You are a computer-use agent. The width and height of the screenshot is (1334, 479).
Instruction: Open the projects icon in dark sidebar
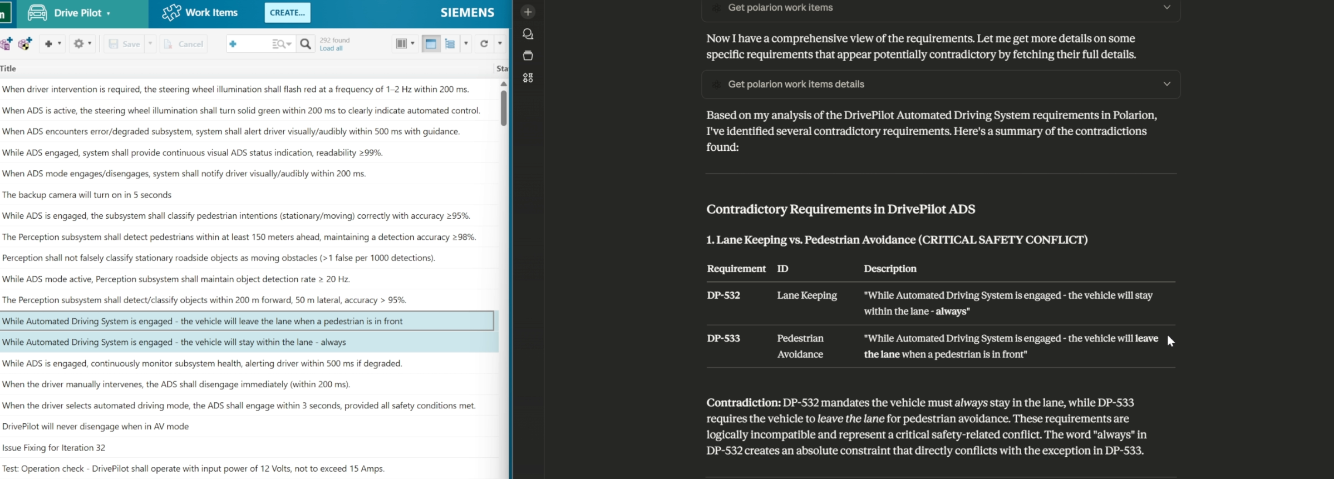(528, 56)
